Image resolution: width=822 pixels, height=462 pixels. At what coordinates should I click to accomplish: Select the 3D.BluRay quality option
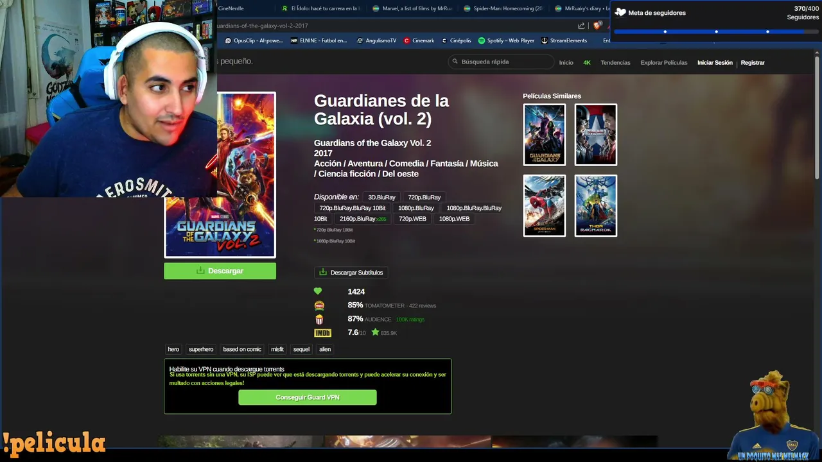coord(381,197)
